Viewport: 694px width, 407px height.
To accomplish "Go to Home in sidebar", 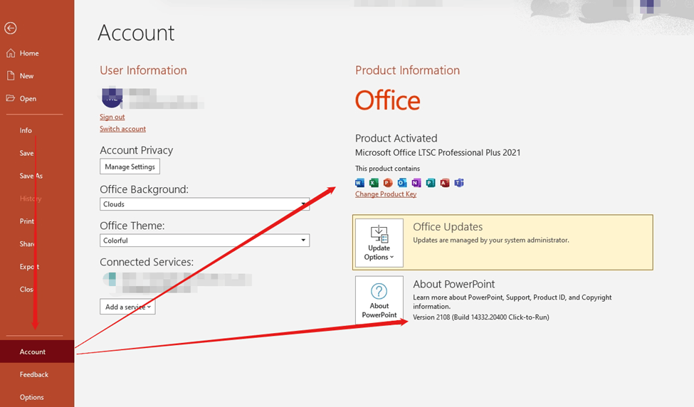I will pyautogui.click(x=29, y=53).
